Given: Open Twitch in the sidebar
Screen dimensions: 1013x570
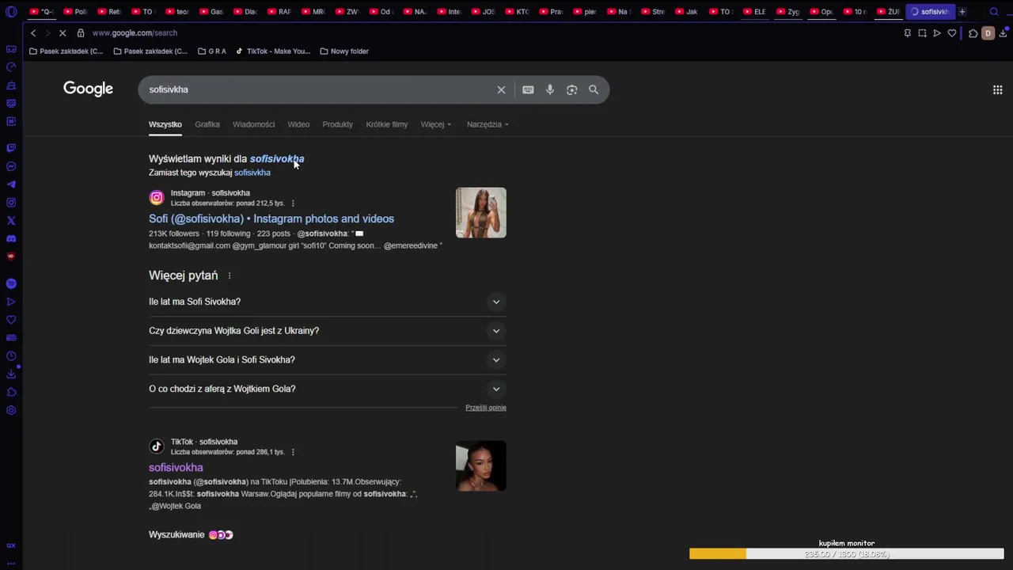Looking at the screenshot, I should point(11,148).
